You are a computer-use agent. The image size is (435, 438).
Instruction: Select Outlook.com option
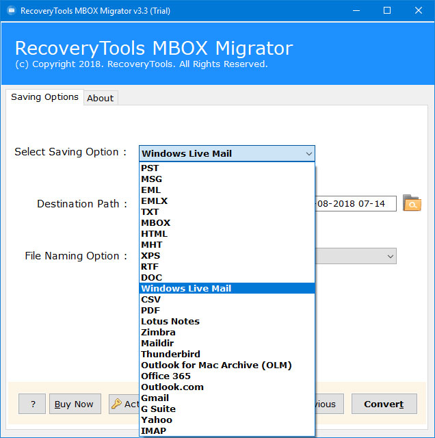pos(227,387)
